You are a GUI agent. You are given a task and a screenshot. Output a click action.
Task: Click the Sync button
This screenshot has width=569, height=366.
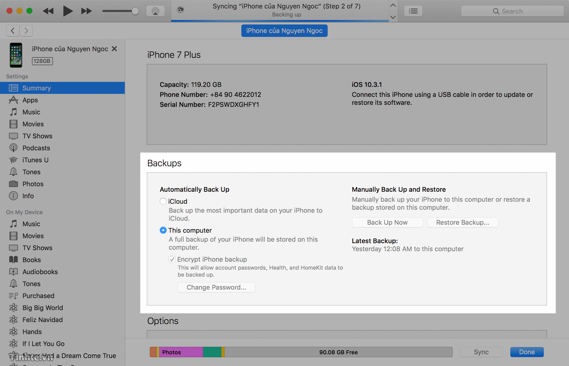click(x=481, y=352)
